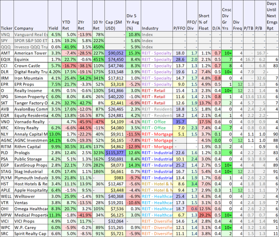
Task: Click the OHI ticker cell
Action: pyautogui.click(x=7, y=208)
